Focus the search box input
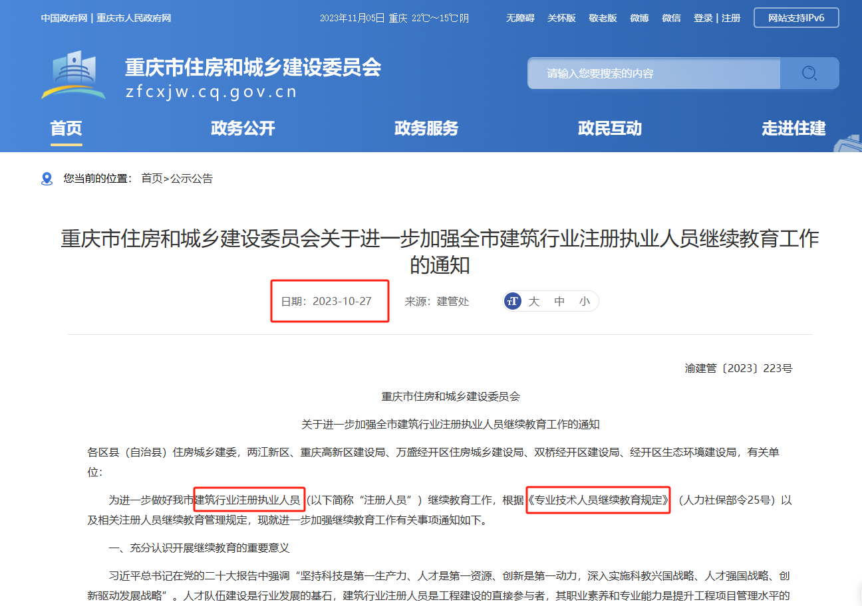Image resolution: width=862 pixels, height=606 pixels. tap(654, 73)
